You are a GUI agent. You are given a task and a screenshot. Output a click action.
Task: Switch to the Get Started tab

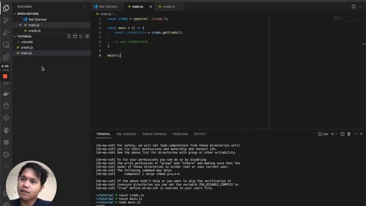point(108,7)
